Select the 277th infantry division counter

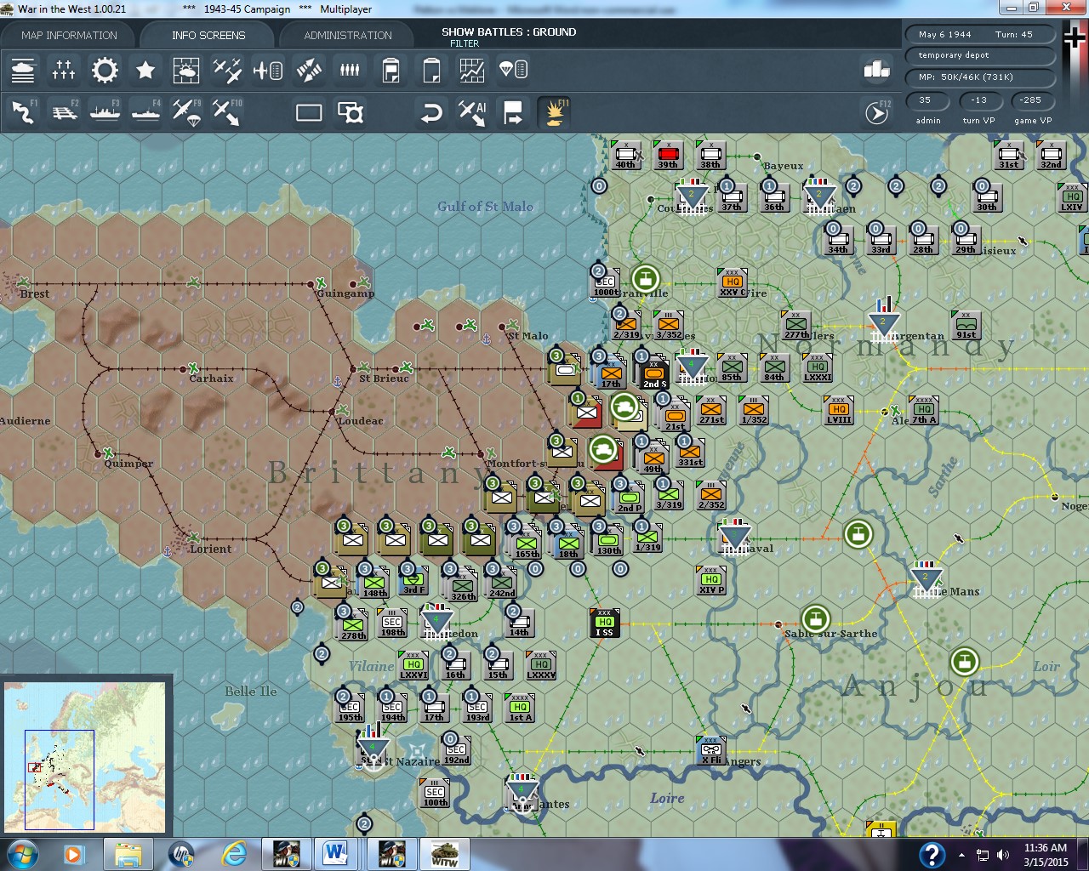pos(796,325)
